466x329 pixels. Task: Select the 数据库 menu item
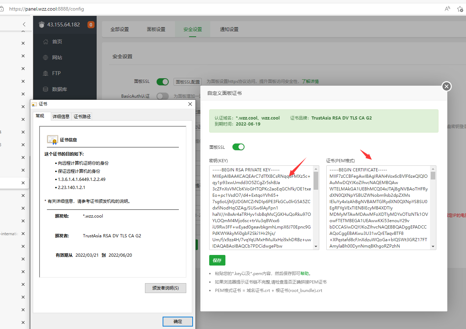pyautogui.click(x=60, y=89)
